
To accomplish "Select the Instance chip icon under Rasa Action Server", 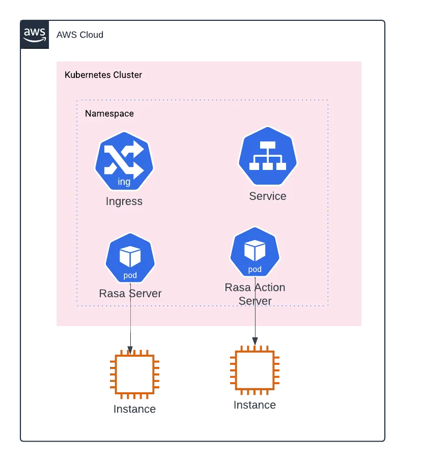I will [x=255, y=370].
